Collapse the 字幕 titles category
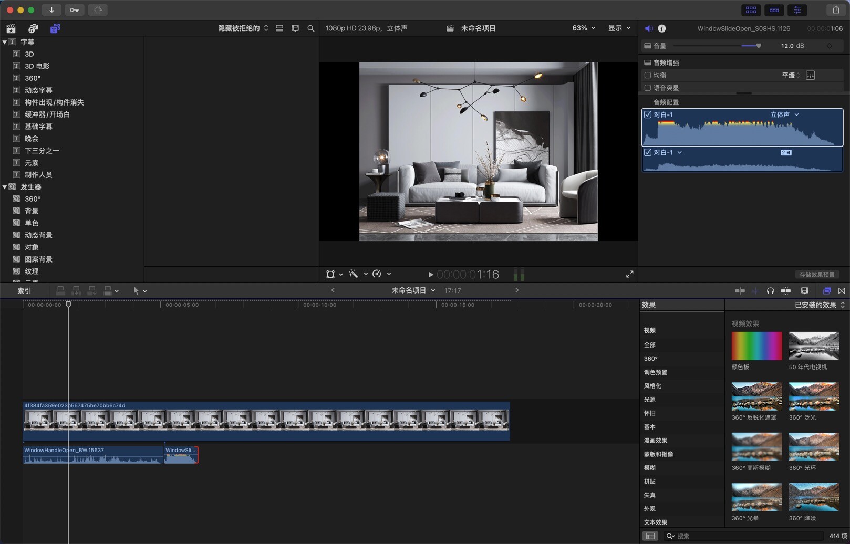 [5, 42]
